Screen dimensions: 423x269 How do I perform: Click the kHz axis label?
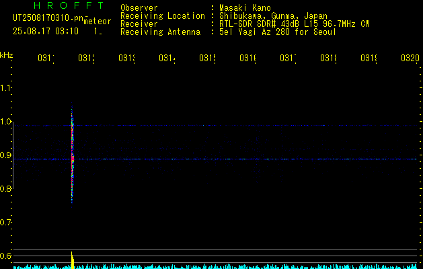tap(7, 55)
